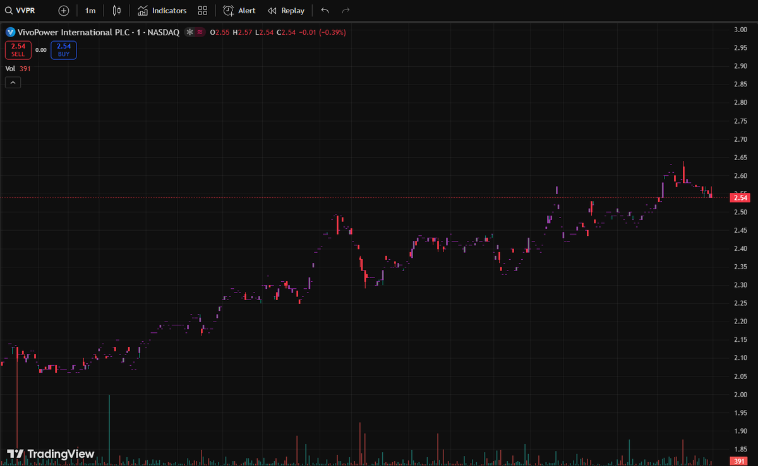This screenshot has width=758, height=466.
Task: Open the Indicators dialog
Action: point(162,11)
